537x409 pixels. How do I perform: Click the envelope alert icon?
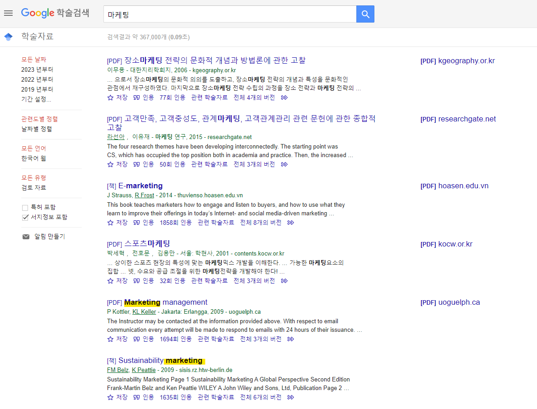(26, 237)
